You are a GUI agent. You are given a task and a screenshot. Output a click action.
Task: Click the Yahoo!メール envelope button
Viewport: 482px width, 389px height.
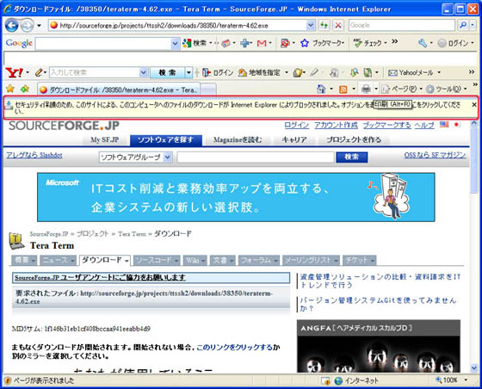tap(411, 73)
